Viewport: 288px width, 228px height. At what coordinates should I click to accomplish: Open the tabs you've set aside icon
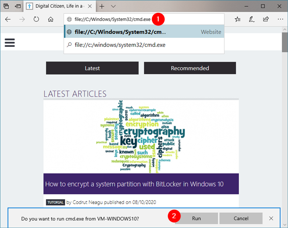(x=6, y=6)
